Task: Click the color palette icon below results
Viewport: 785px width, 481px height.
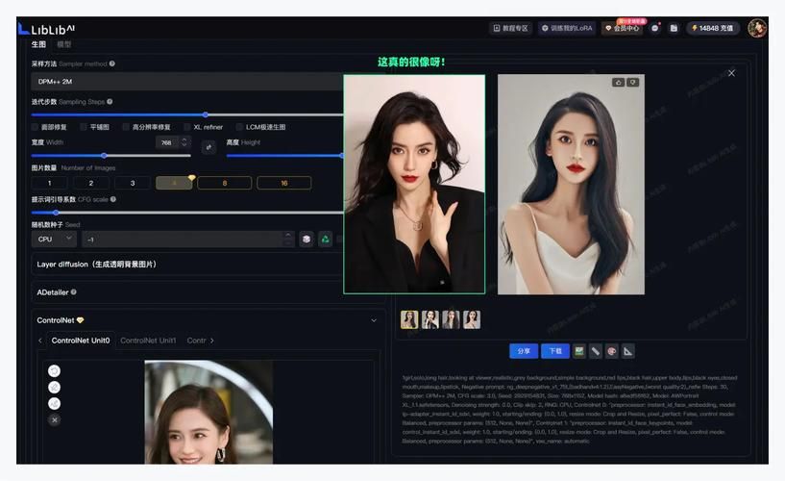Action: click(x=611, y=351)
